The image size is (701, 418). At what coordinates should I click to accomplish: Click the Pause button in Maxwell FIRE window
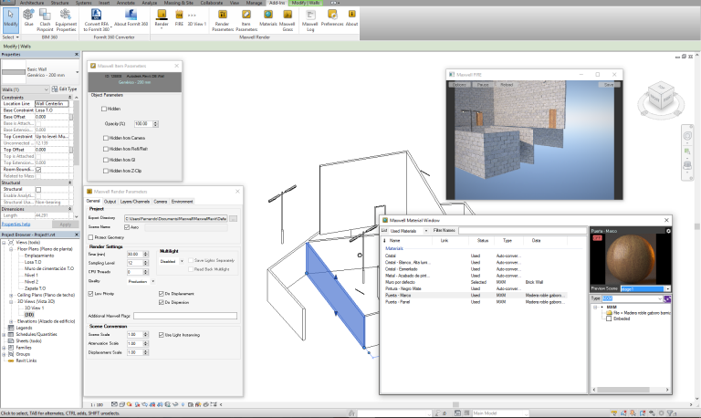[483, 85]
